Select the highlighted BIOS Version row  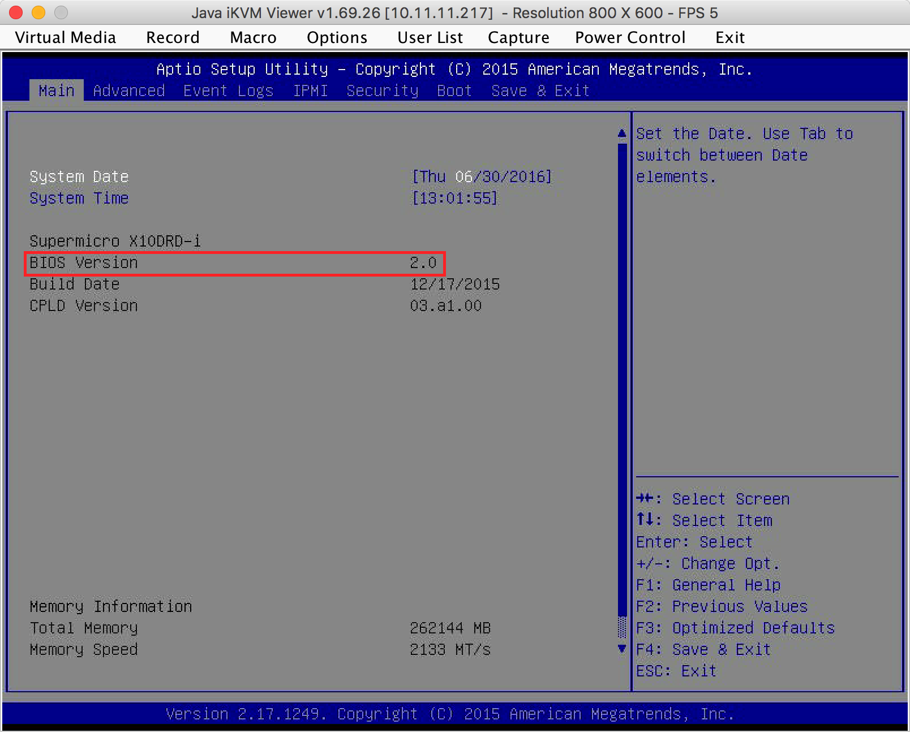click(x=235, y=263)
